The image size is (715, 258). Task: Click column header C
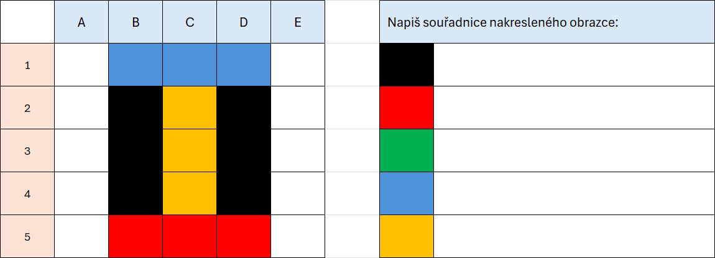(190, 22)
